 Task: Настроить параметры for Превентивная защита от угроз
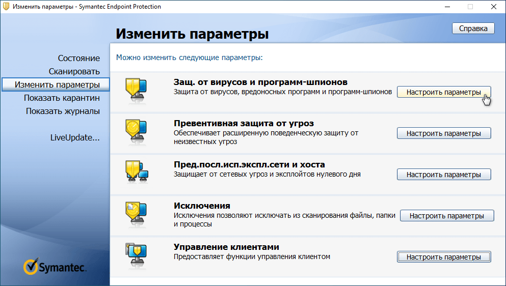coord(444,133)
